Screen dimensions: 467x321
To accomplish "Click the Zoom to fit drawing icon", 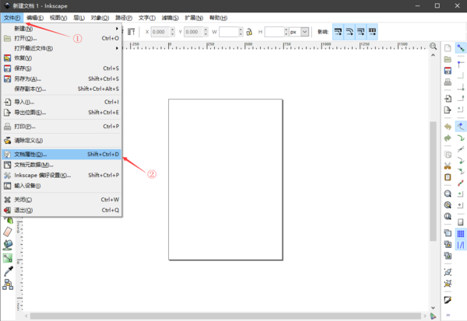I will pyautogui.click(x=448, y=205).
